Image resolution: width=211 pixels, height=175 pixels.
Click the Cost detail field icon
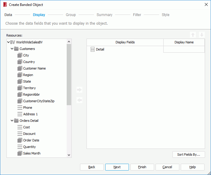coord(20,127)
